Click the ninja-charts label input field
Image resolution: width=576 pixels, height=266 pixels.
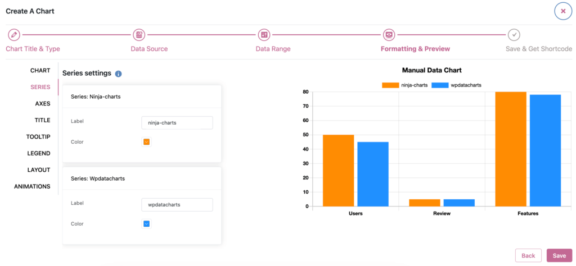177,123
